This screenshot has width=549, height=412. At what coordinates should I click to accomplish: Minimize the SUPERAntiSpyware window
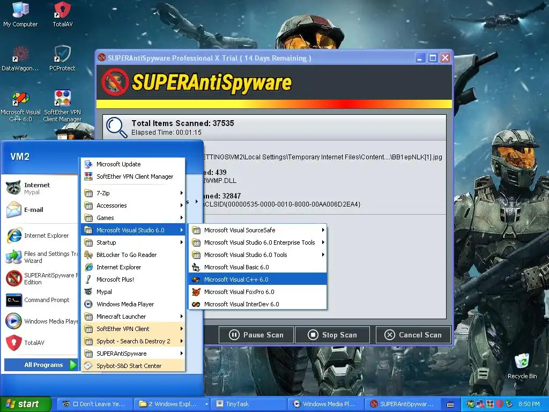click(420, 58)
